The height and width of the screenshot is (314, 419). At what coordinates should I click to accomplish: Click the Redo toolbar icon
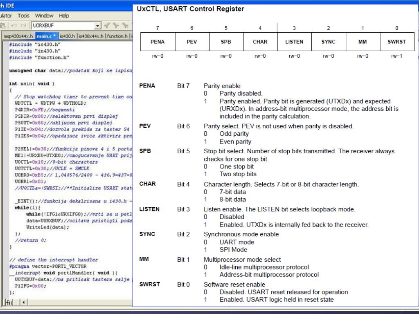click(23, 26)
